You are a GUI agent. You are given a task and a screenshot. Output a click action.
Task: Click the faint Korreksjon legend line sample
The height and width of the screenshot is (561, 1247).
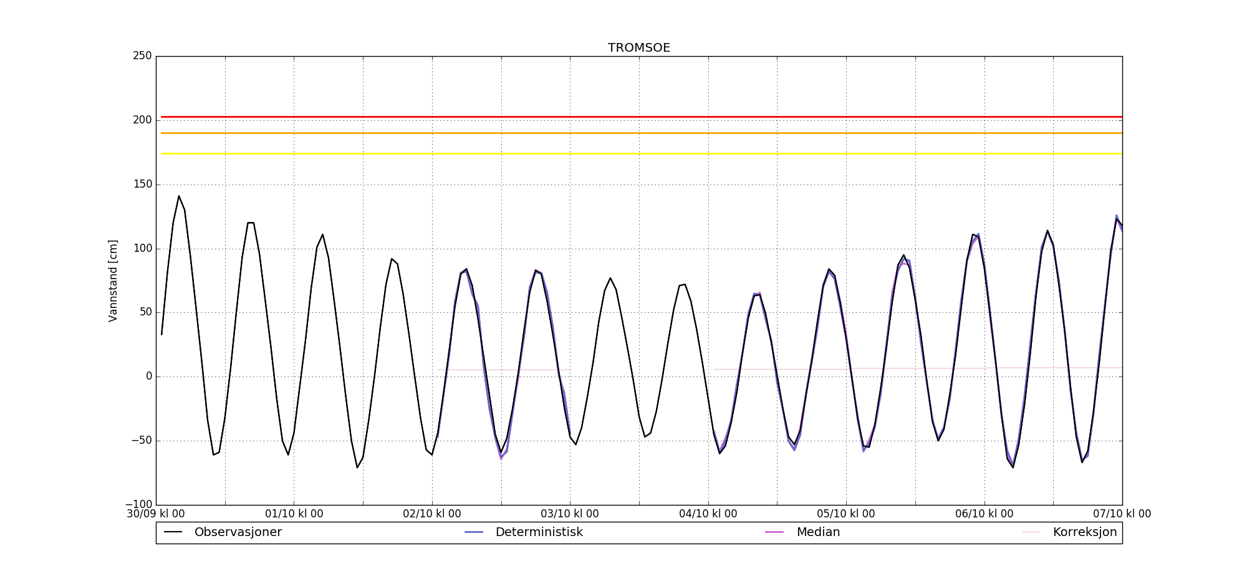tap(1031, 532)
